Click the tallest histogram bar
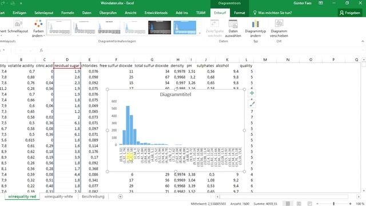This screenshot has height=206, width=366. click(x=128, y=125)
